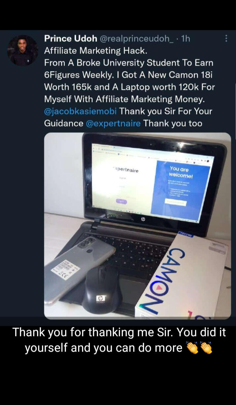Click the 'Affiliate Marketing Hack.' tweet text
The height and width of the screenshot is (405, 236).
tap(96, 51)
